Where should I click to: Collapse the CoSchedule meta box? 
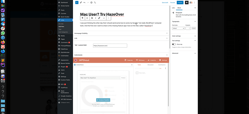[167, 55]
